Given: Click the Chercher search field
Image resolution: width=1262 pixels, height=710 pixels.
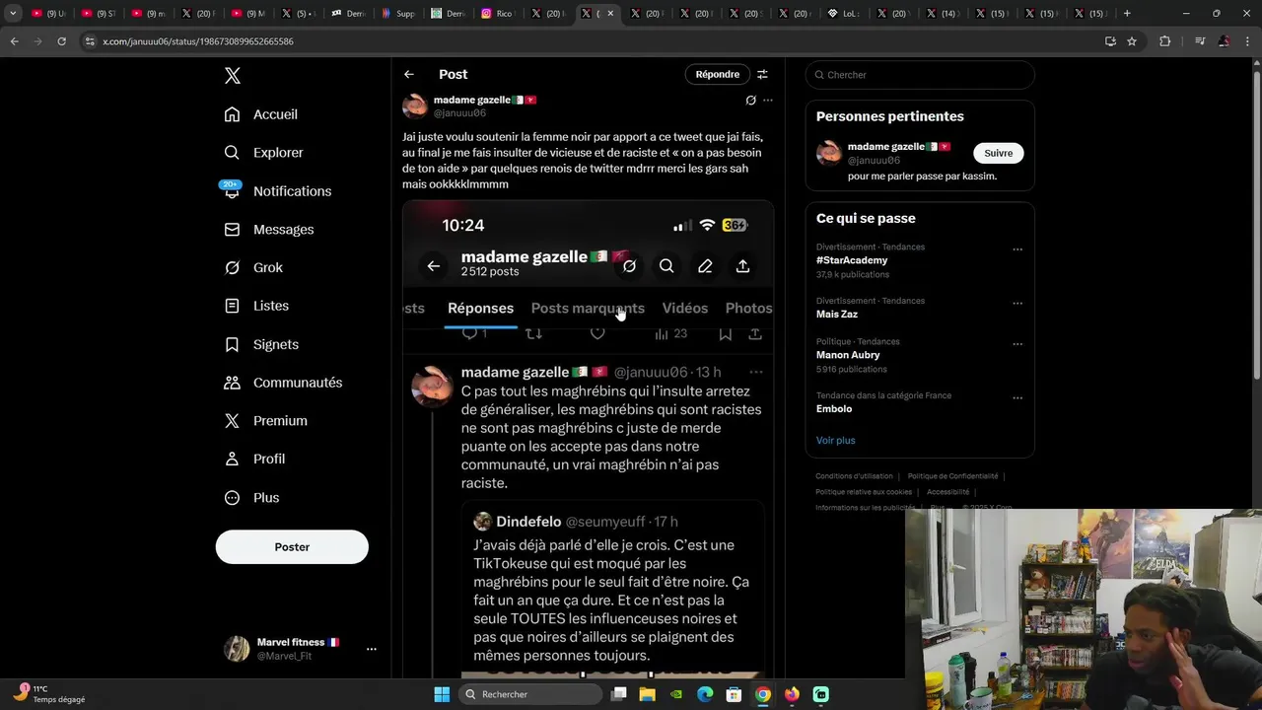Looking at the screenshot, I should (920, 75).
